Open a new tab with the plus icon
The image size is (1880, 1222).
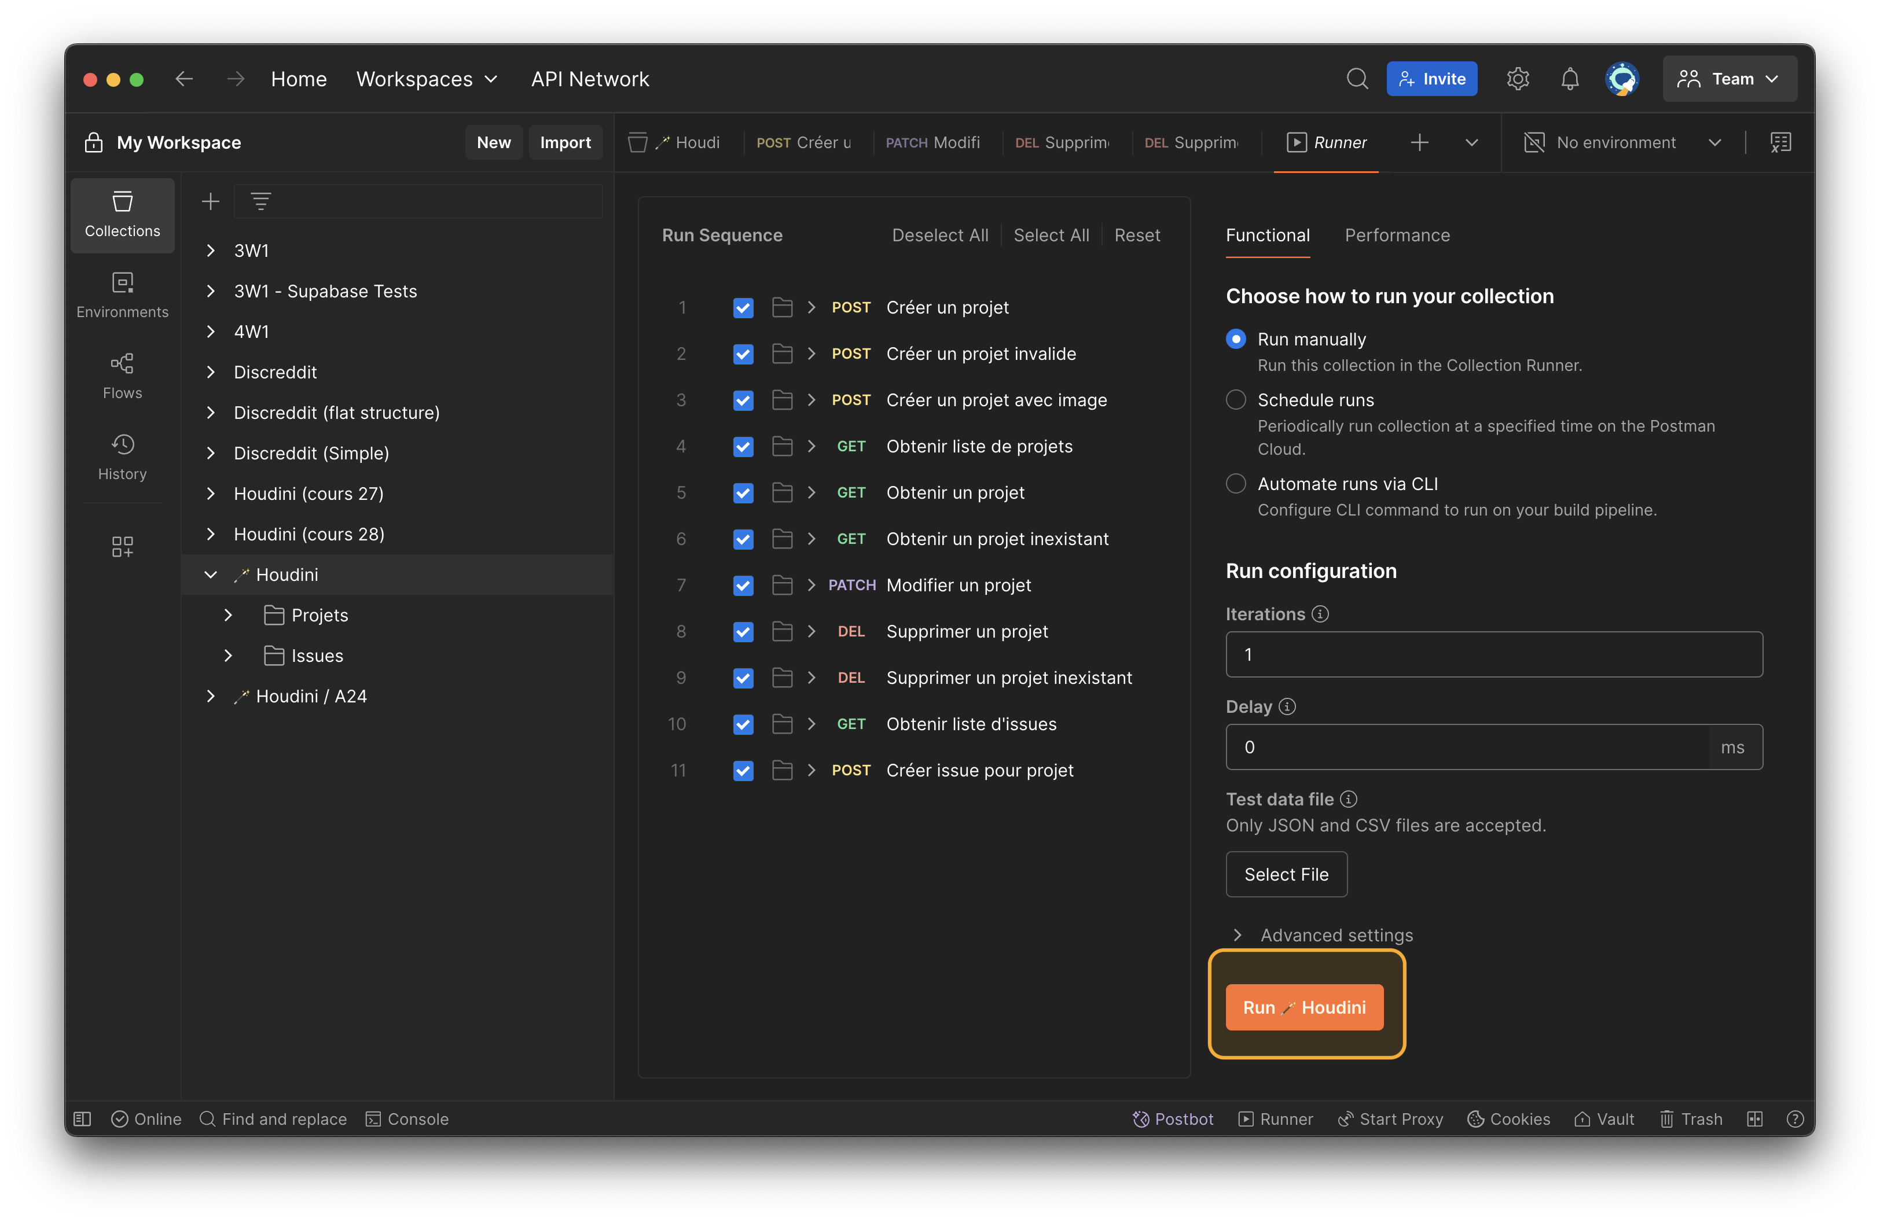[1419, 143]
